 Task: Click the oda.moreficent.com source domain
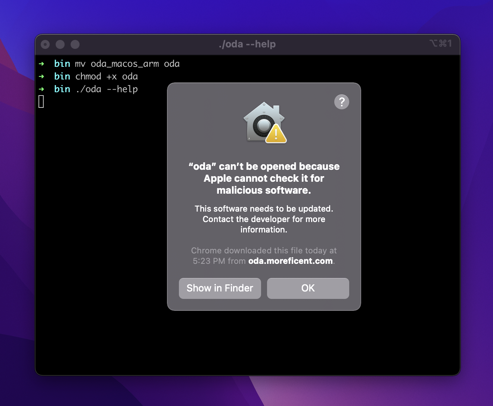290,261
